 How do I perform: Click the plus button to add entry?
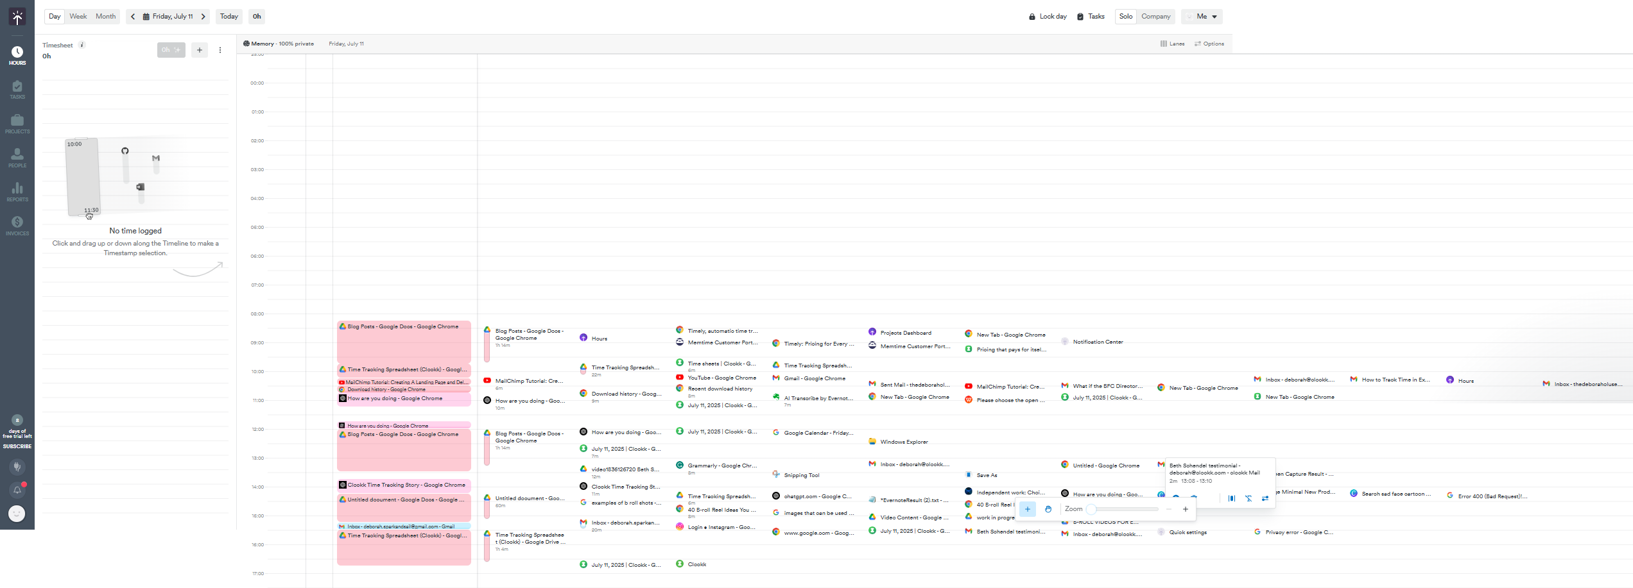click(x=200, y=50)
